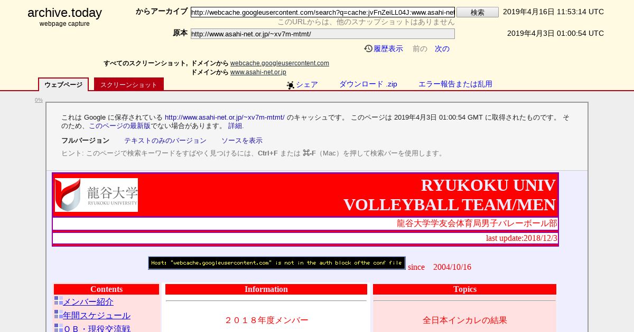This screenshot has height=332, width=634.
Task: Click the Topics column header
Action: (465, 289)
